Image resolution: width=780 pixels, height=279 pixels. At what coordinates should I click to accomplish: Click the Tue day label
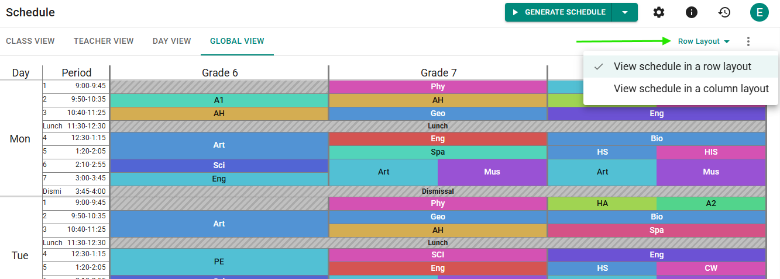pyautogui.click(x=20, y=256)
